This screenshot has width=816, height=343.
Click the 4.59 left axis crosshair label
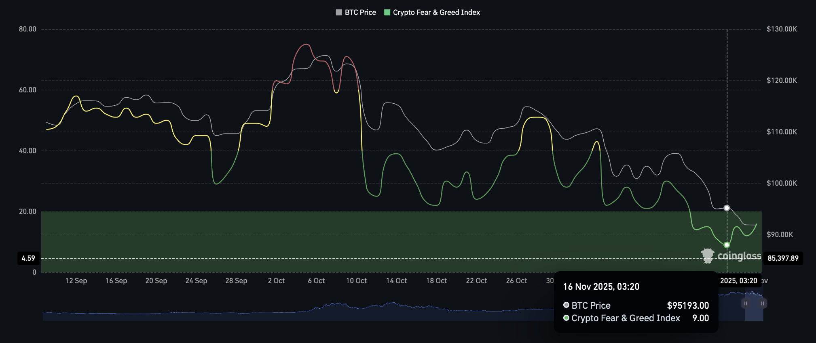pyautogui.click(x=28, y=258)
